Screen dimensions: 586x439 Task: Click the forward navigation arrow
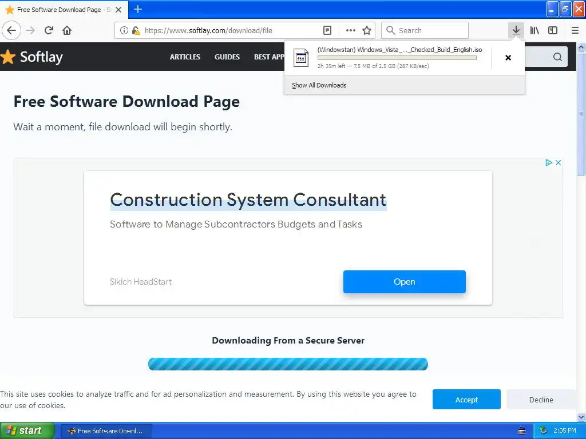pos(30,30)
